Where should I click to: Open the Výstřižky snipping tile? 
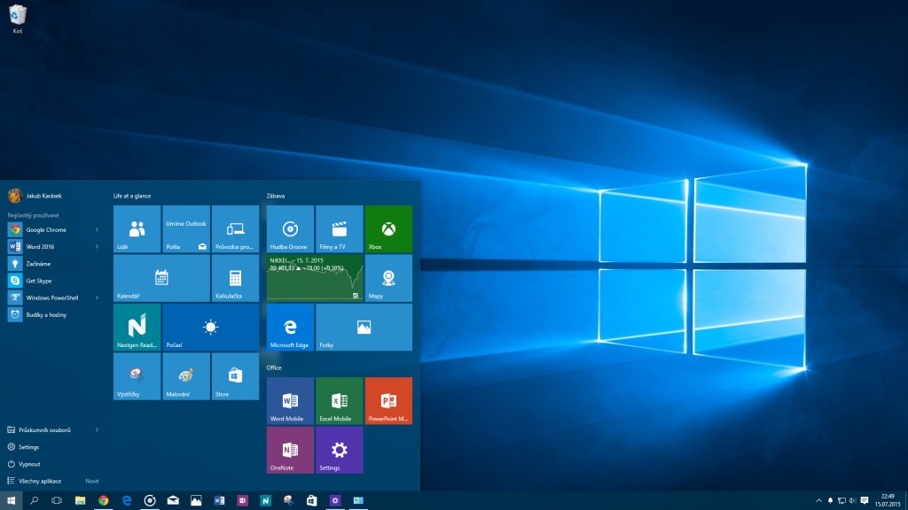point(137,376)
